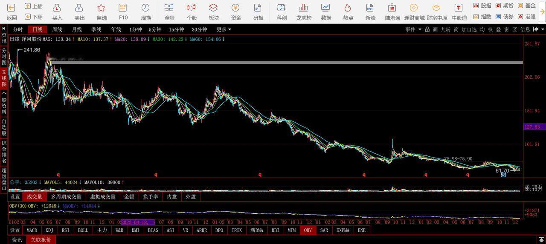Expand the 更多 more periods dropdown

click(x=224, y=29)
